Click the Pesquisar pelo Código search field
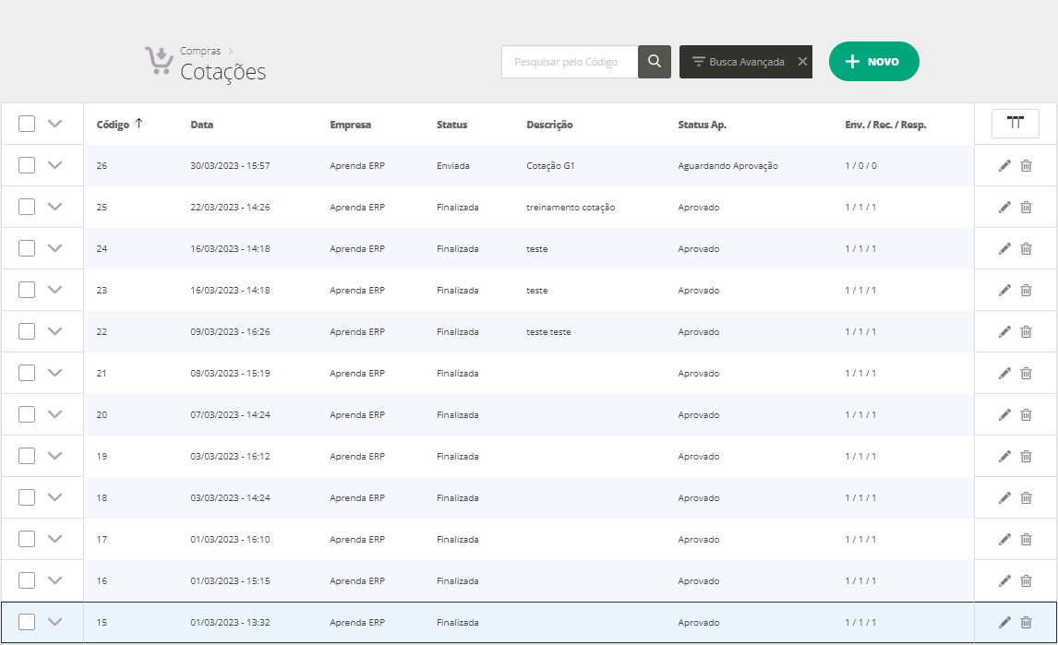This screenshot has height=645, width=1058. click(569, 62)
